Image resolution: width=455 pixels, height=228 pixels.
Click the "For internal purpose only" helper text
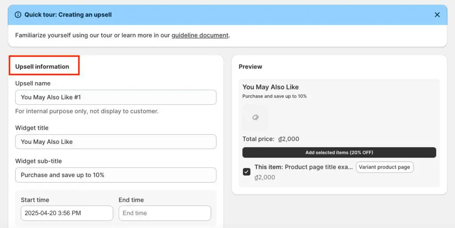(87, 111)
